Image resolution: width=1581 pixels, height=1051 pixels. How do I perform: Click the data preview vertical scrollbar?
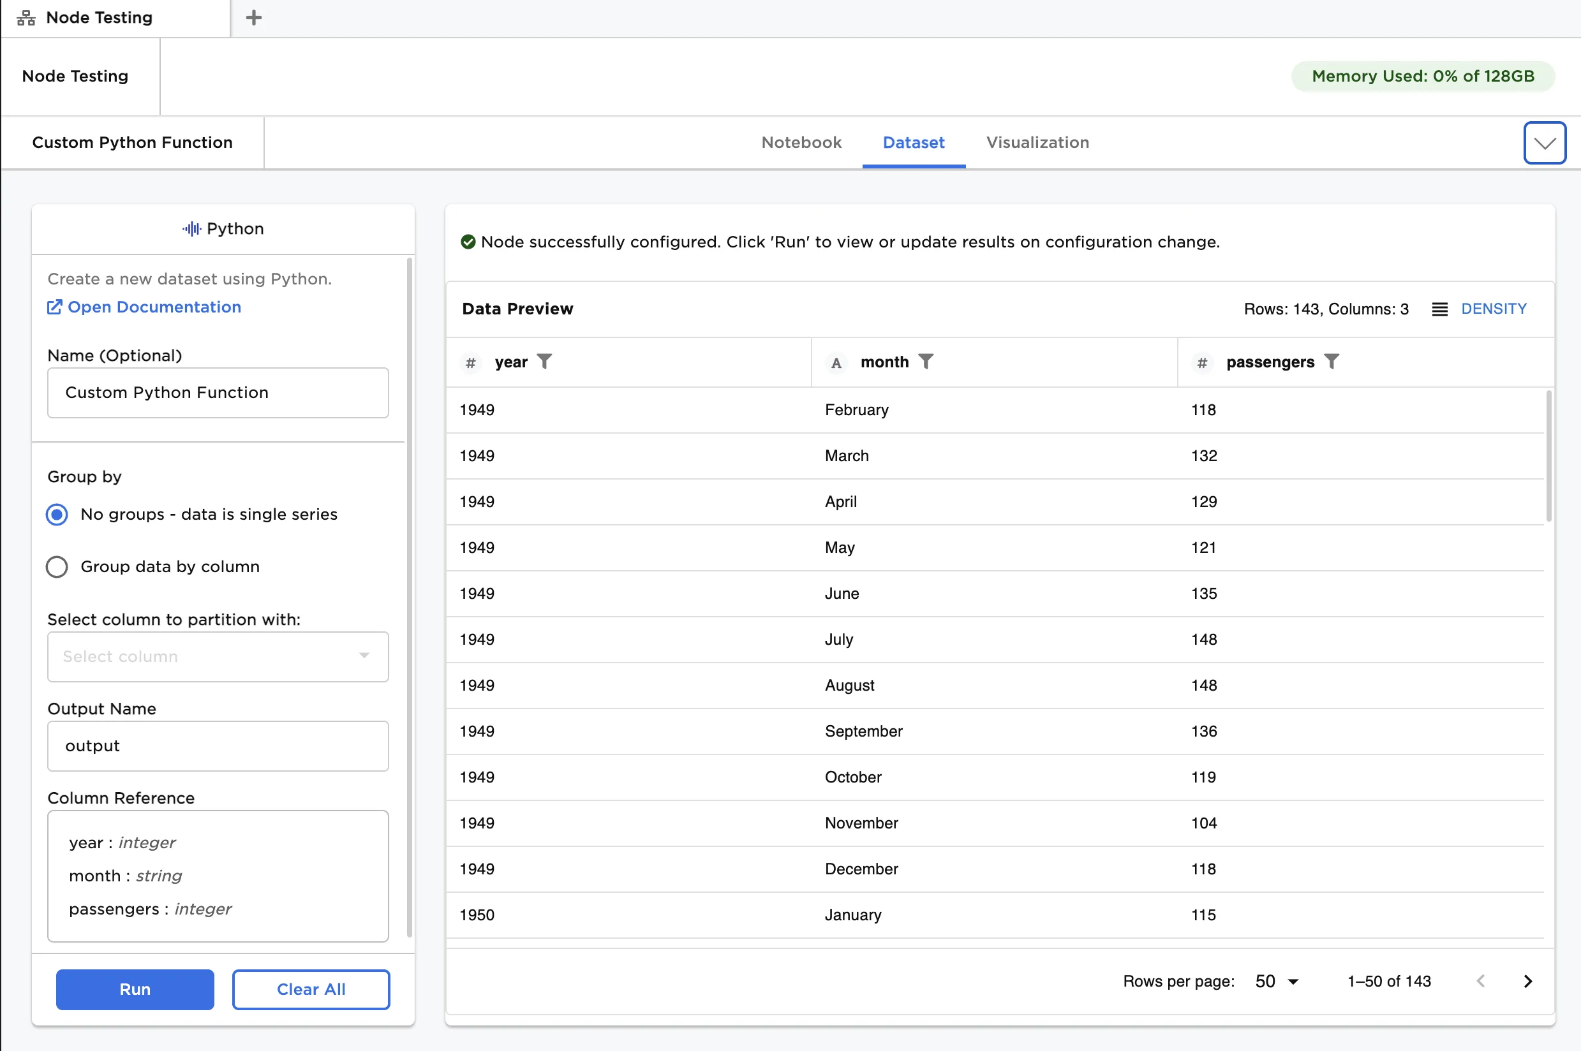point(1548,456)
